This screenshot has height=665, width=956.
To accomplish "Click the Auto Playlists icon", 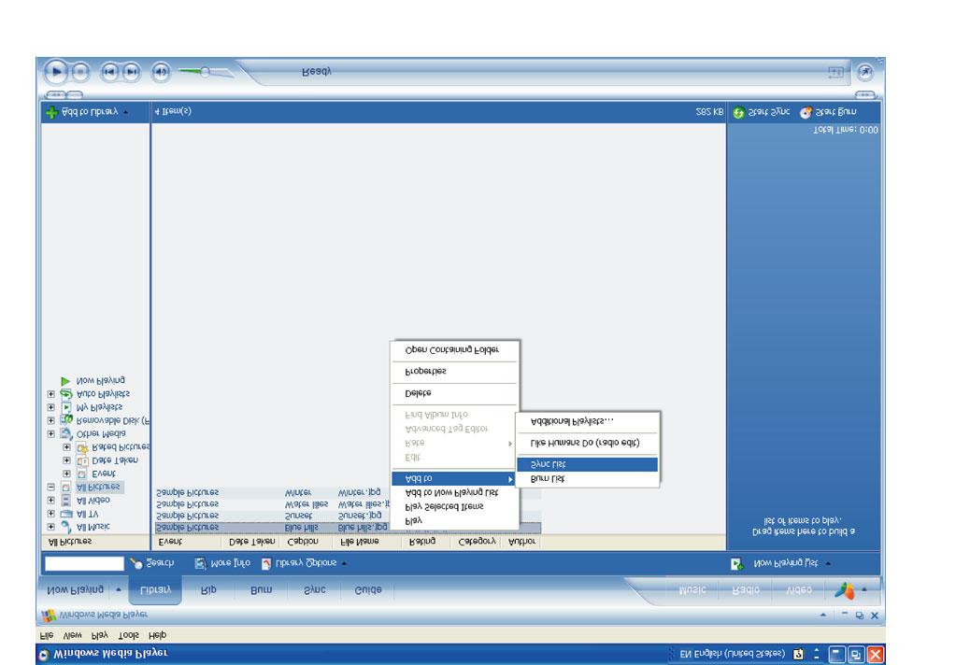I will [65, 394].
